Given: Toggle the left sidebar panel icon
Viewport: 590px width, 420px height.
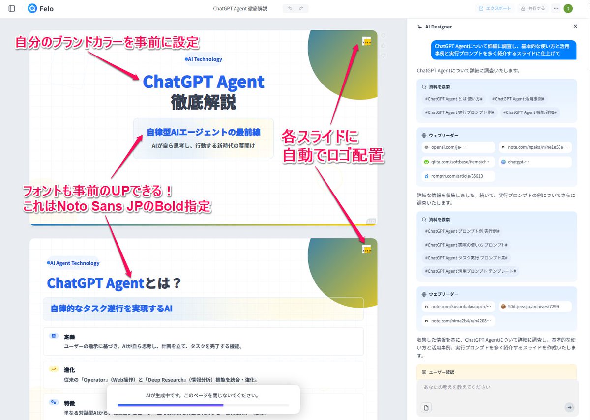Looking at the screenshot, I should [12, 8].
